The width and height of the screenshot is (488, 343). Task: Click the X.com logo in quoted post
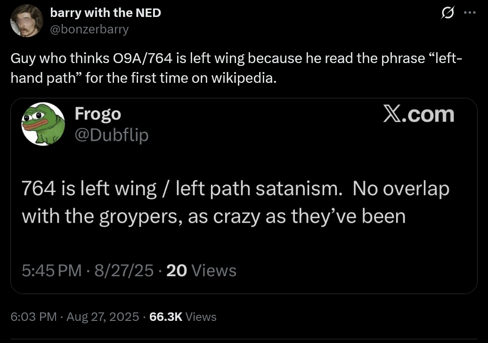coord(418,114)
